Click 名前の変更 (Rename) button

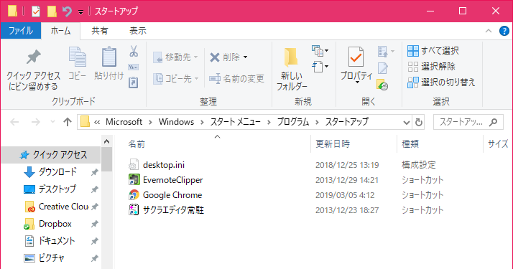point(236,79)
